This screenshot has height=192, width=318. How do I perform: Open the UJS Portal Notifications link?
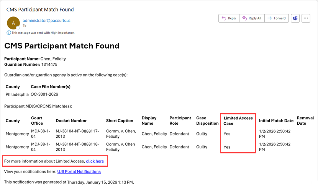[79, 172]
